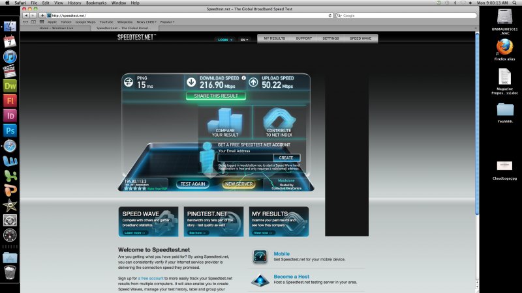Open the File menu

(x=34, y=3)
